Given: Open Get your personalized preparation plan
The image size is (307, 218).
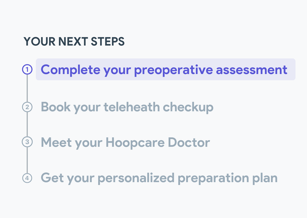Looking at the screenshot, I should coord(159,178).
